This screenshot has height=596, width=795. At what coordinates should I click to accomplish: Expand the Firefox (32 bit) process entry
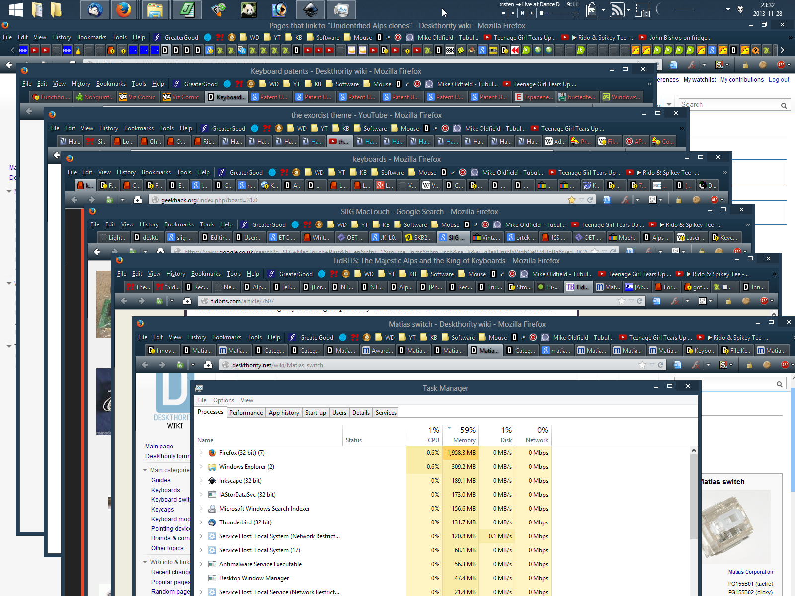click(201, 452)
